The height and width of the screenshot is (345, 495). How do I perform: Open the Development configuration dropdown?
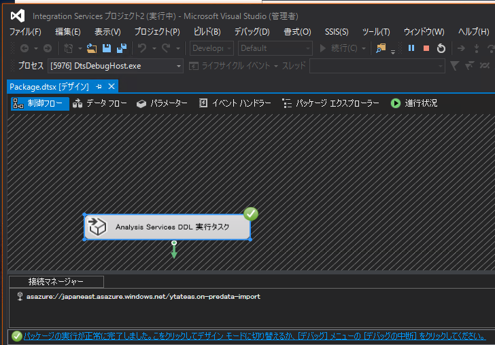pyautogui.click(x=211, y=48)
